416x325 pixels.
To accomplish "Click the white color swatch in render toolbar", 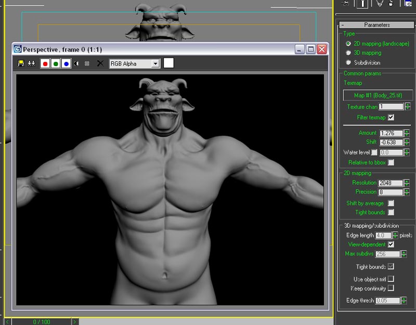I will click(168, 63).
